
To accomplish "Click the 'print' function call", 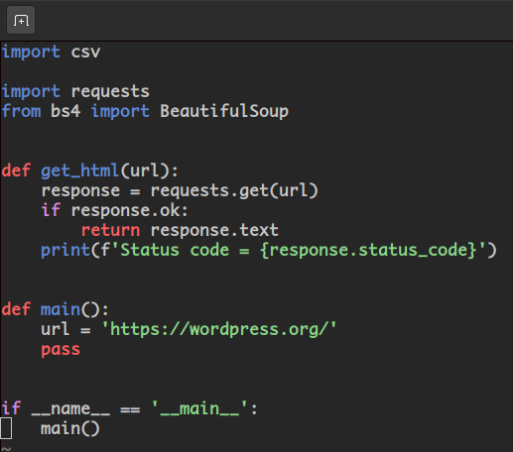I will click(65, 250).
